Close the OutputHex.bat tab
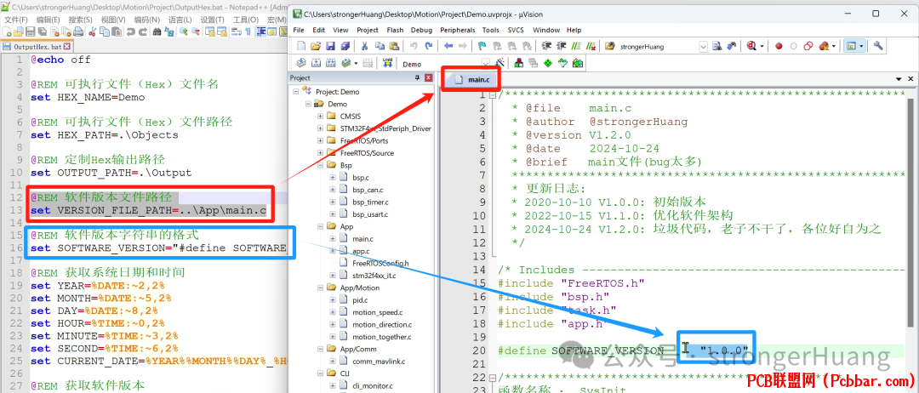 point(67,46)
